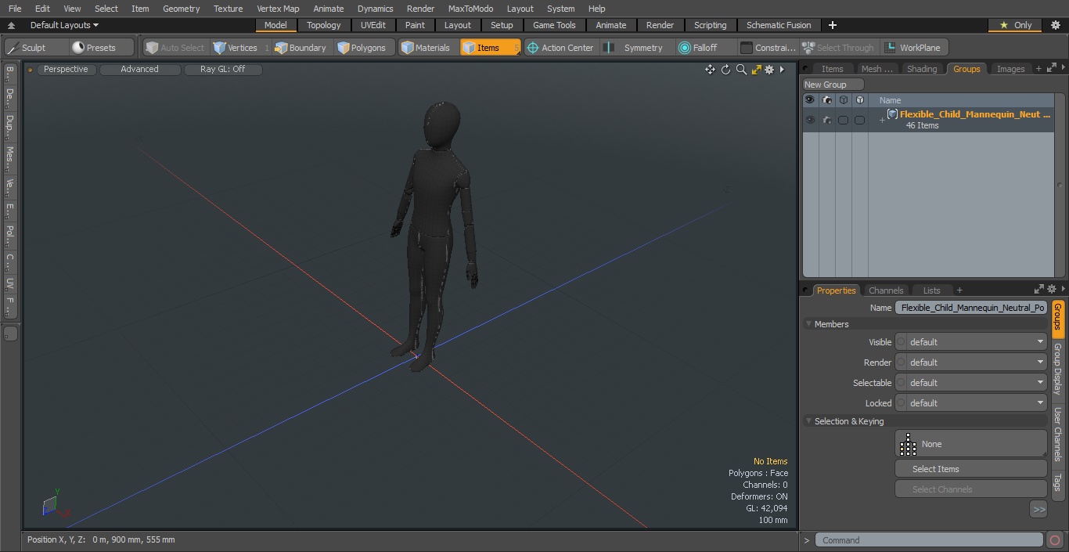Switch to the Shading panel tab
This screenshot has height=552, width=1069.
pos(921,69)
